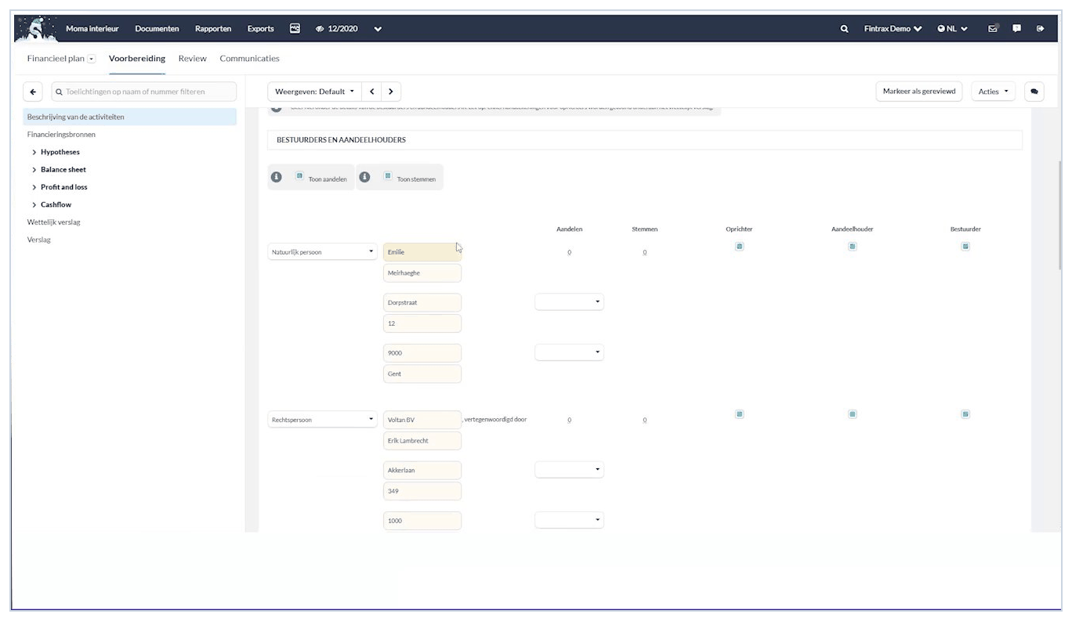The image size is (1072, 621).
Task: Open dropdown next to 9000 postcode field
Action: click(x=569, y=352)
